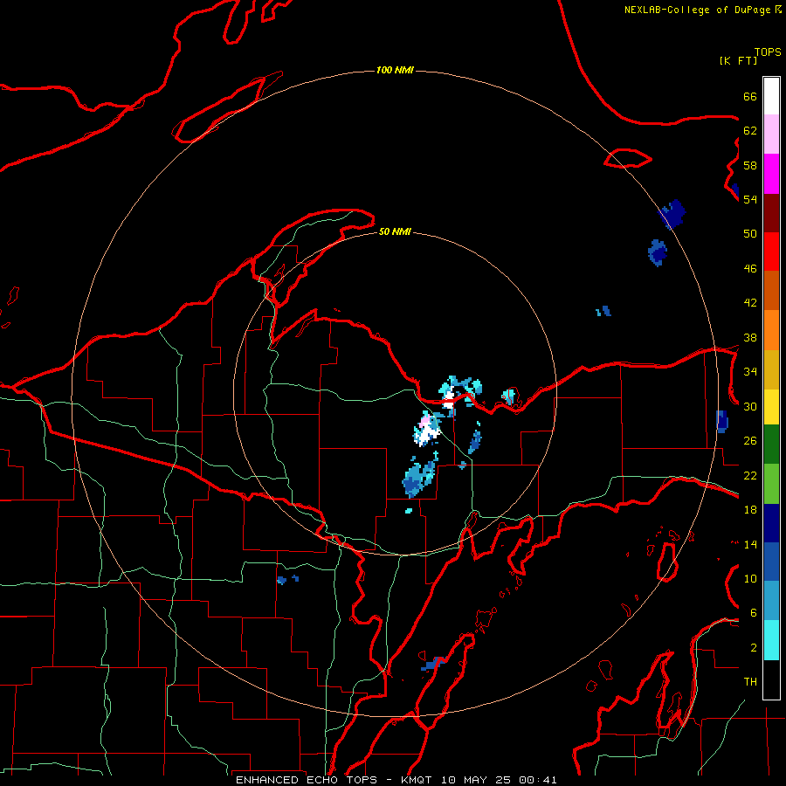The height and width of the screenshot is (786, 786).
Task: Click the magenta legend color band
Action: coord(771,174)
